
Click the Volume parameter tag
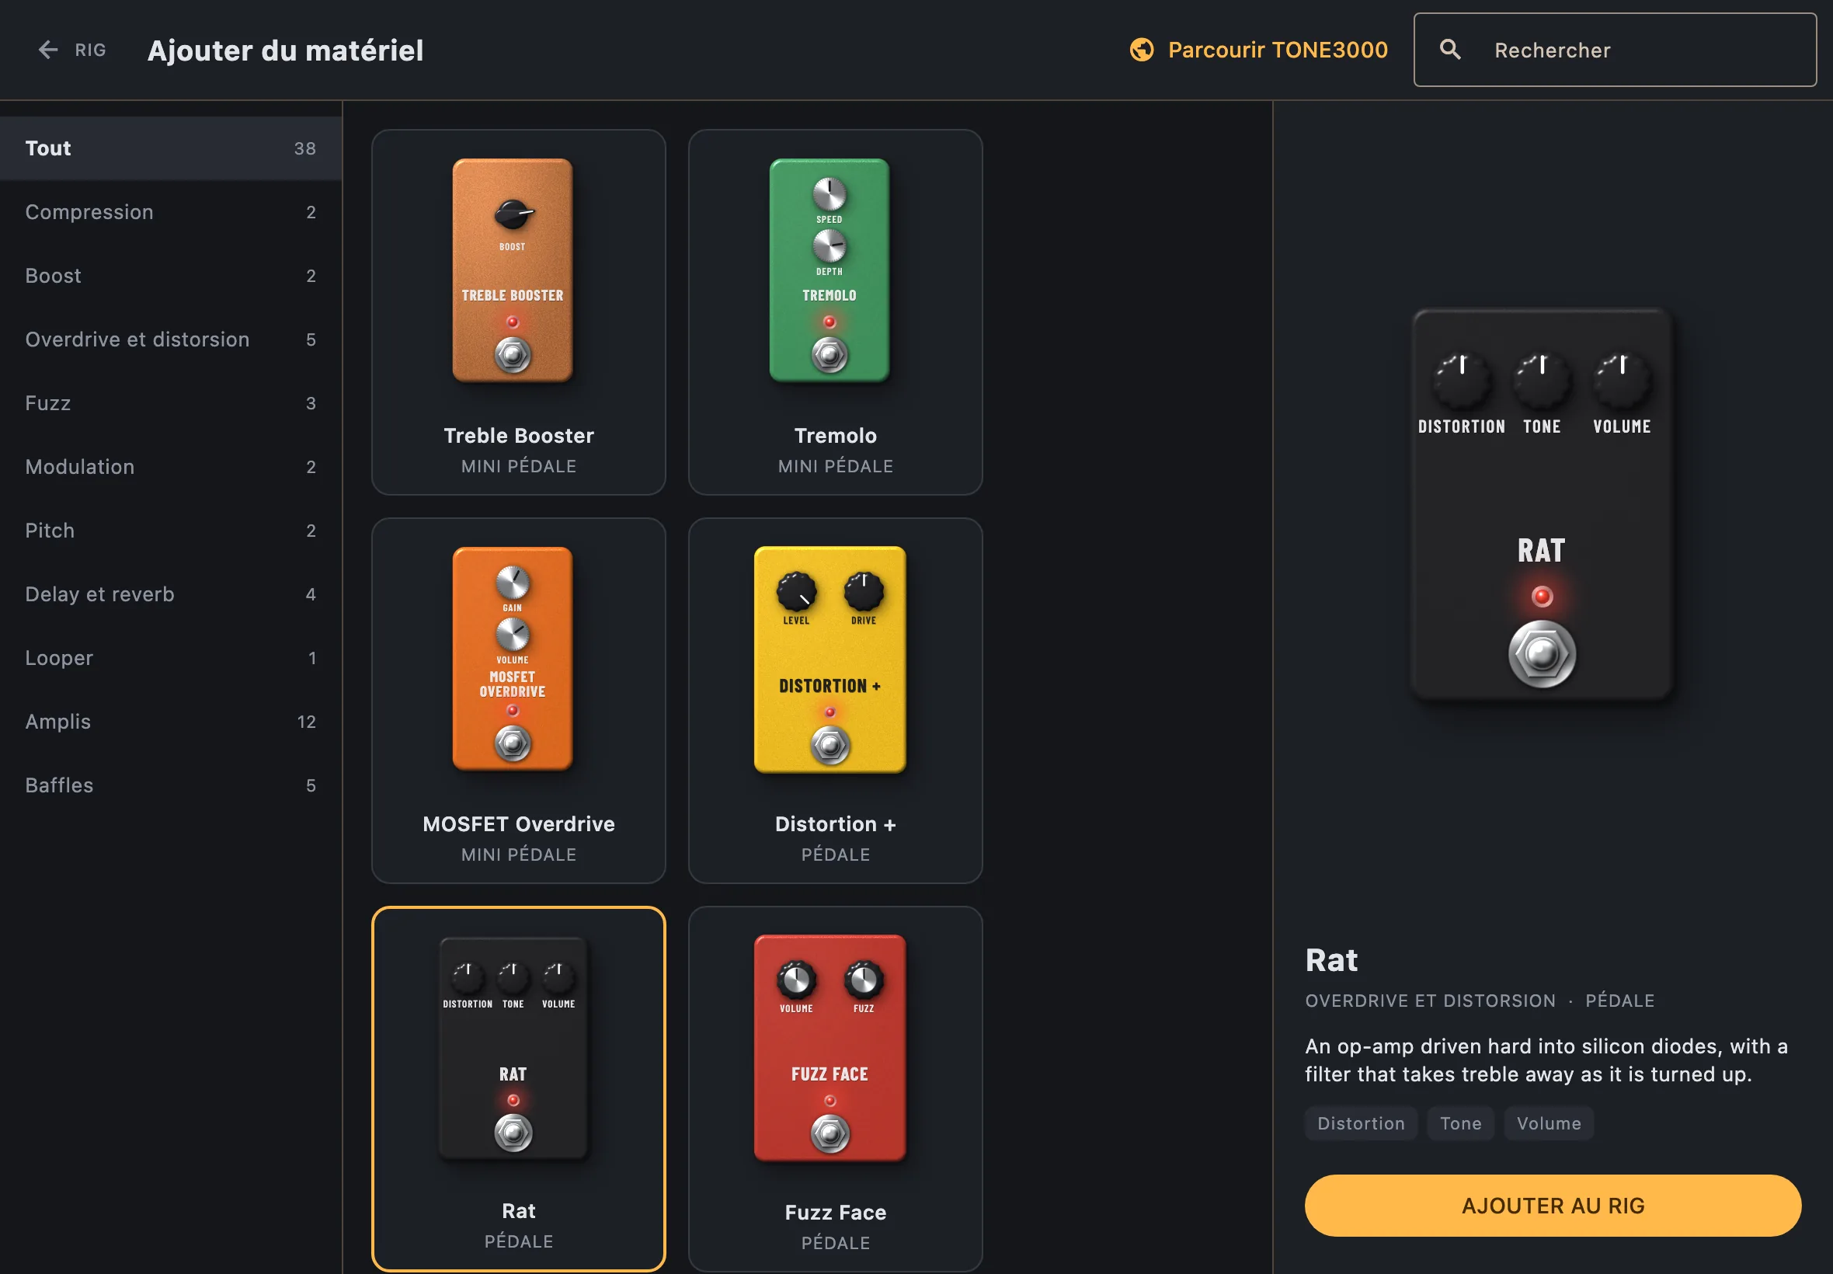pos(1548,1123)
